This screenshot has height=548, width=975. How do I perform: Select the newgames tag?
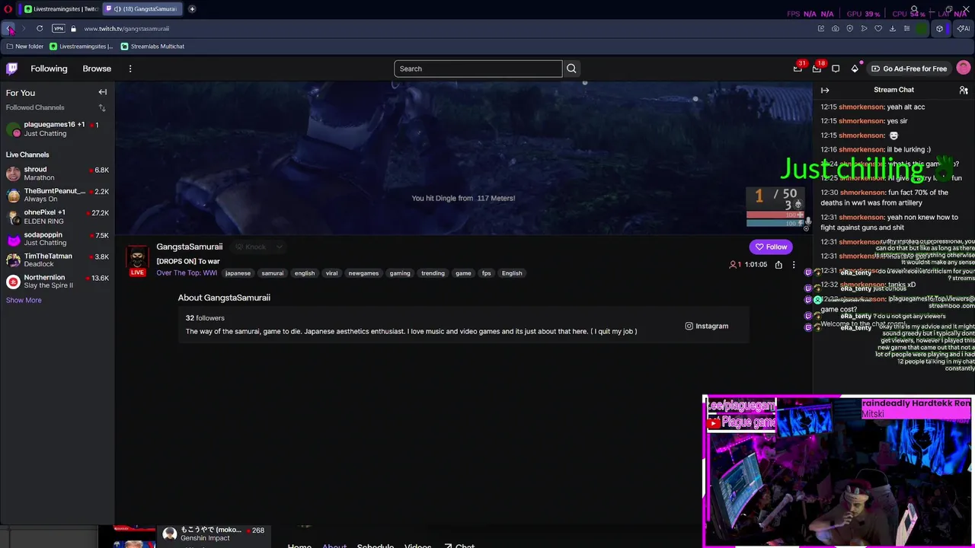(x=363, y=273)
